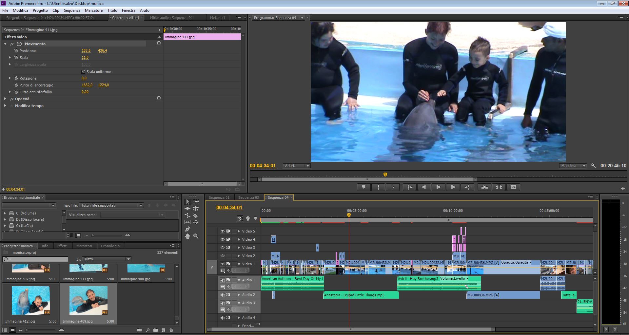Play the program sequence
This screenshot has width=629, height=335.
coord(438,187)
